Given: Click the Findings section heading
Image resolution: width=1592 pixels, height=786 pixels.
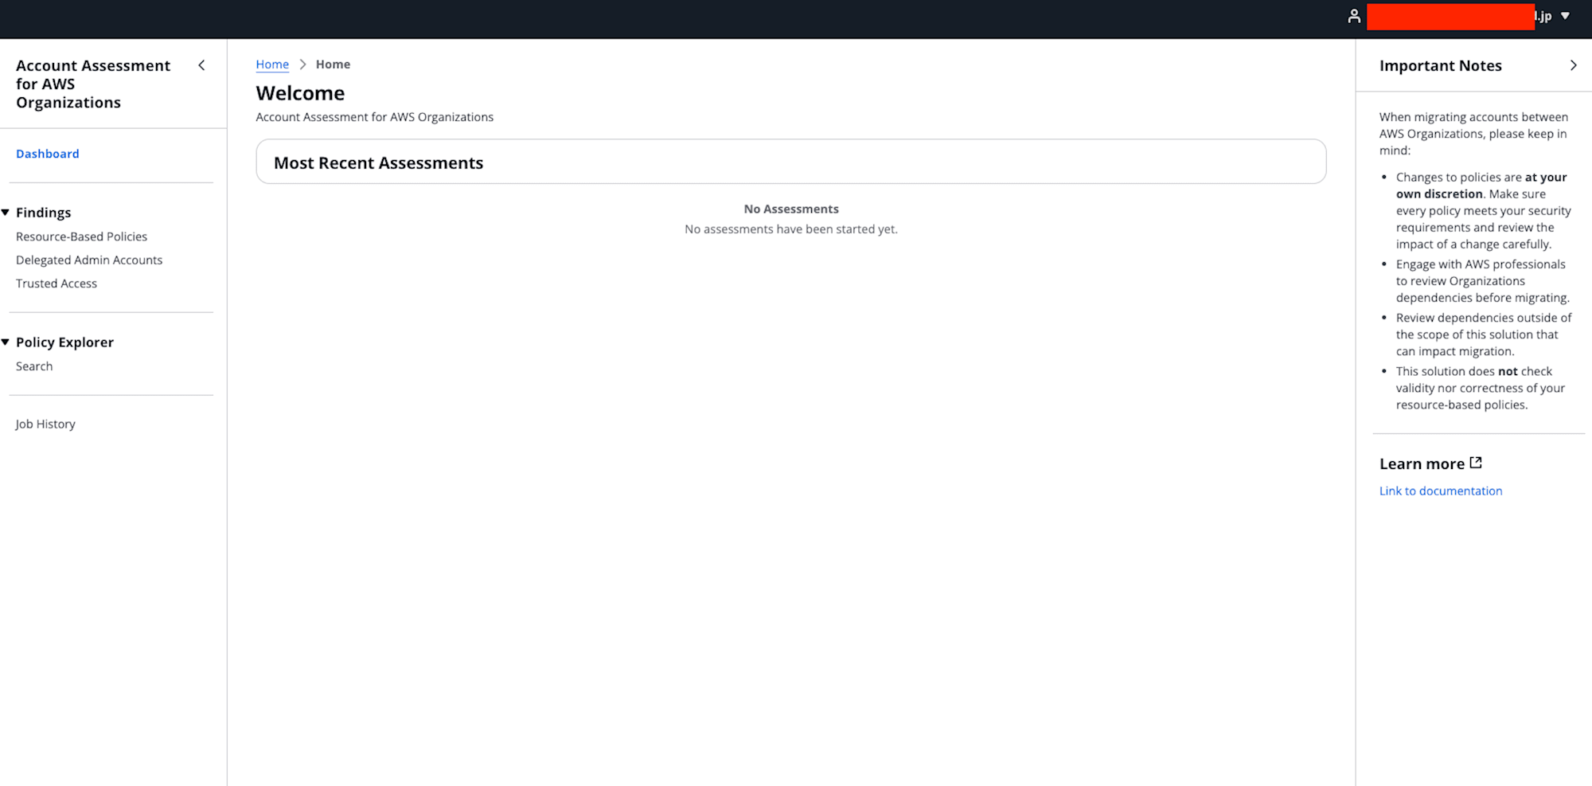Looking at the screenshot, I should (x=44, y=213).
